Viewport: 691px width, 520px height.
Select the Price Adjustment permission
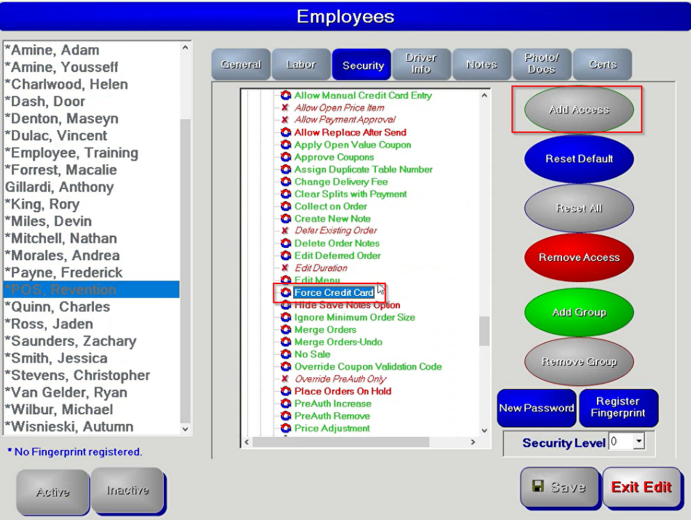click(x=332, y=428)
